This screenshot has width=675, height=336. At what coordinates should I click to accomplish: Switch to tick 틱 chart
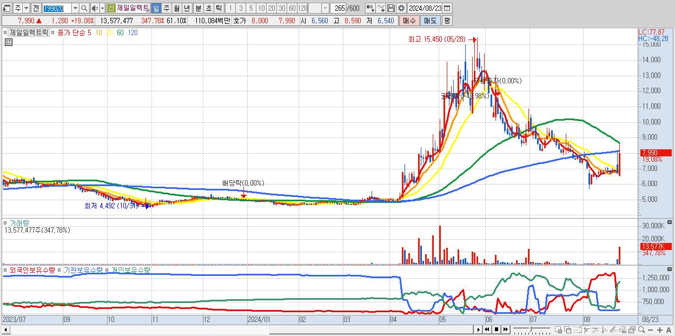[219, 8]
